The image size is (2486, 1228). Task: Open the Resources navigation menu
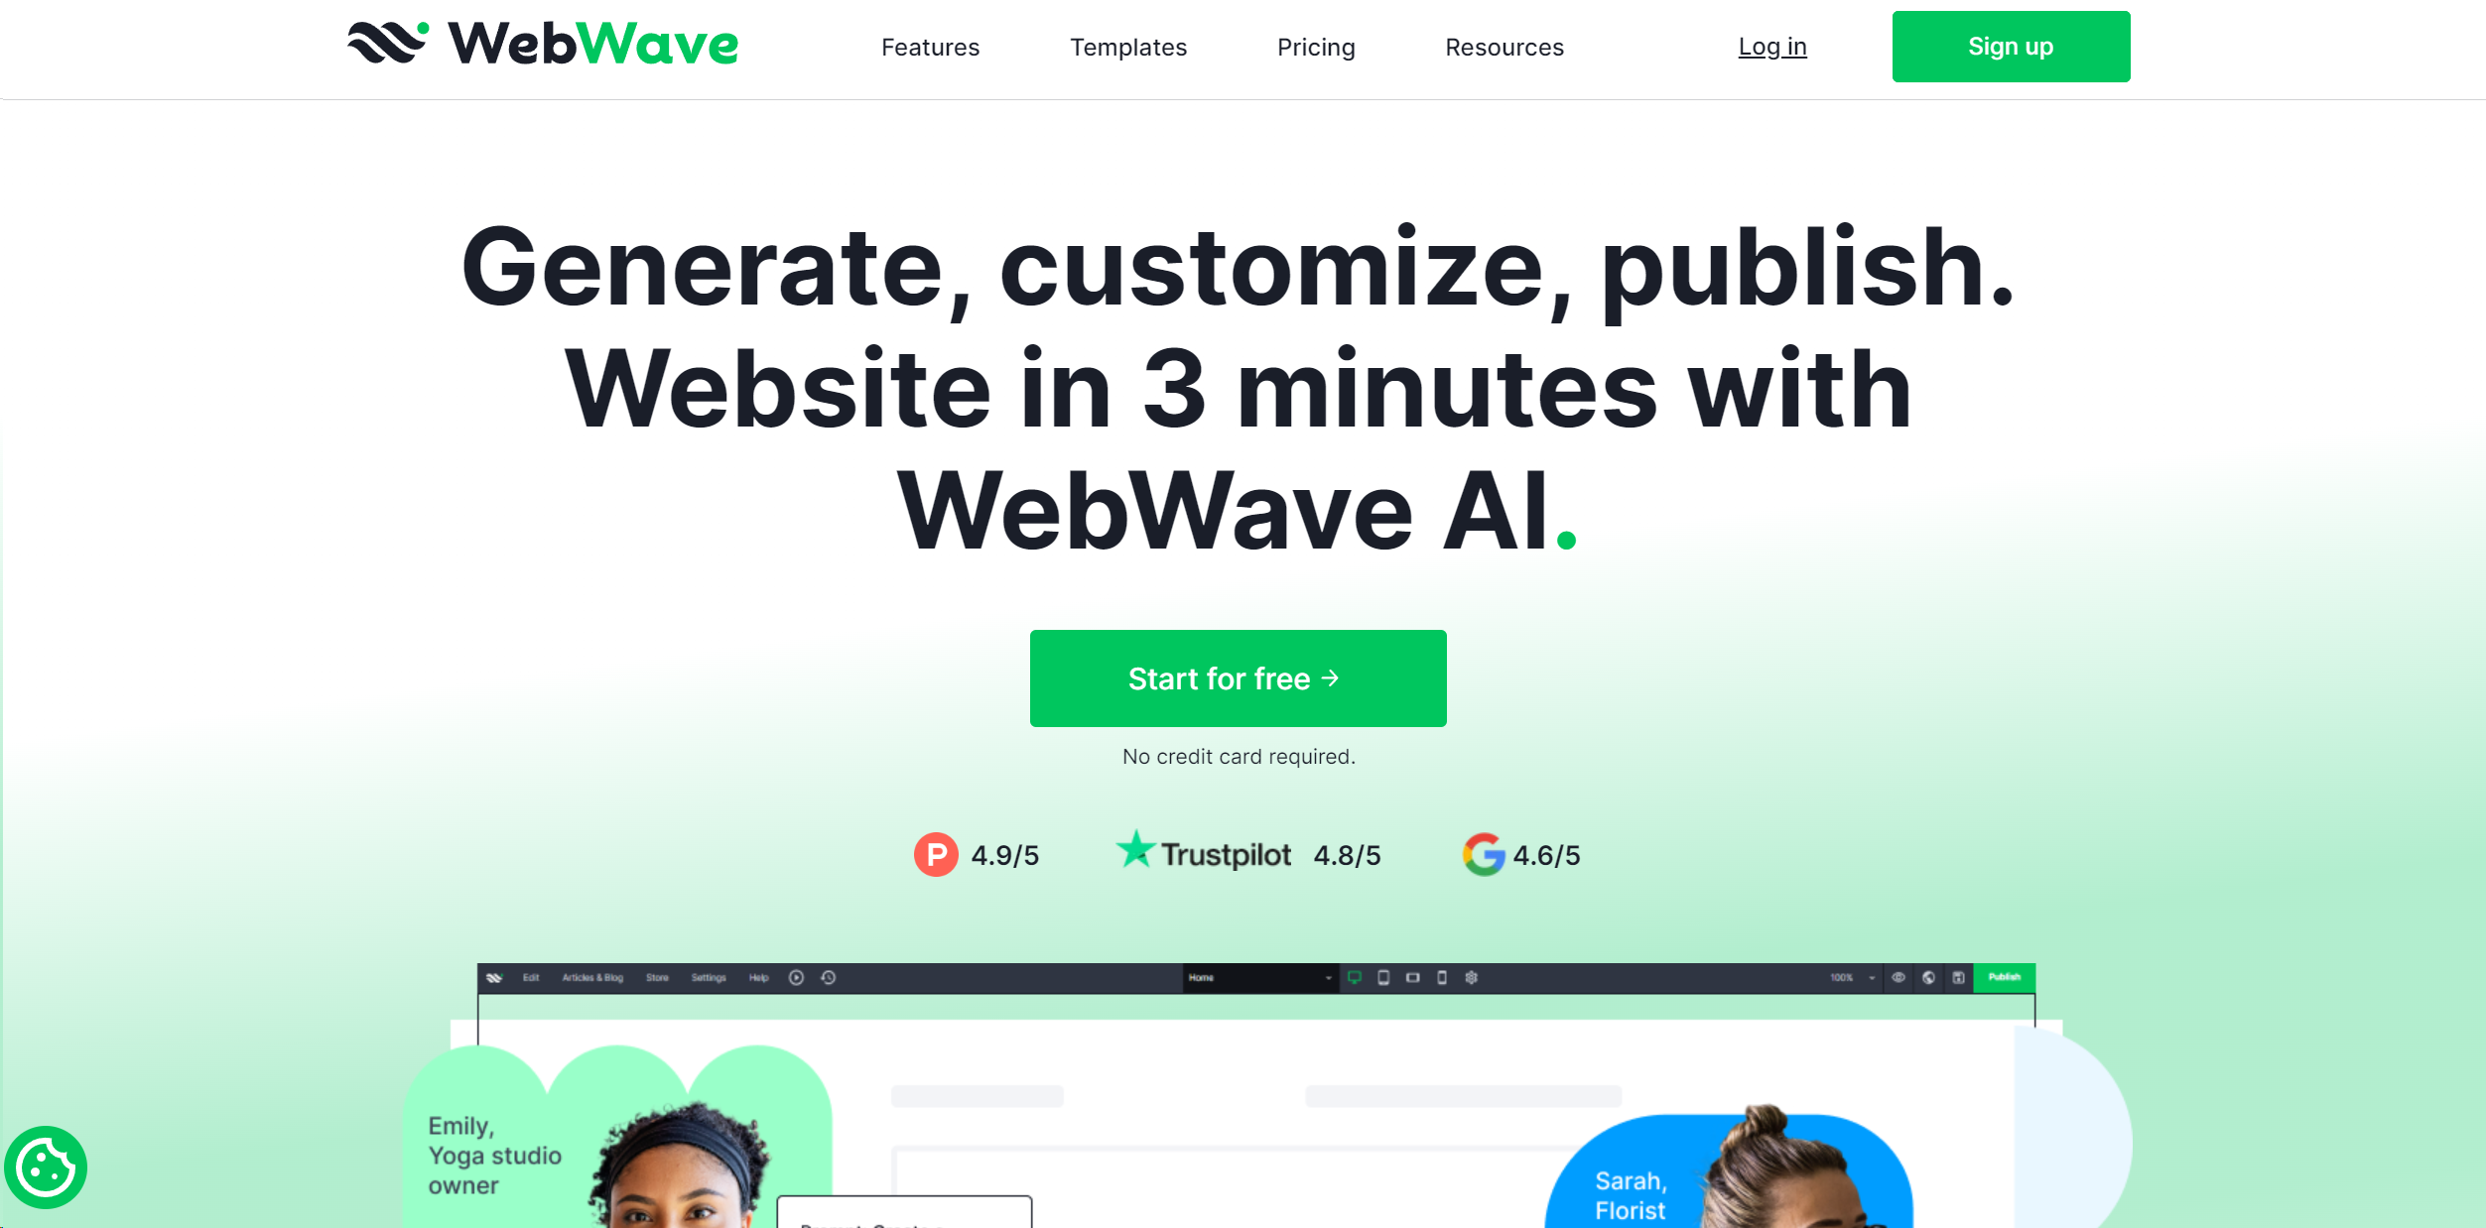(x=1505, y=46)
